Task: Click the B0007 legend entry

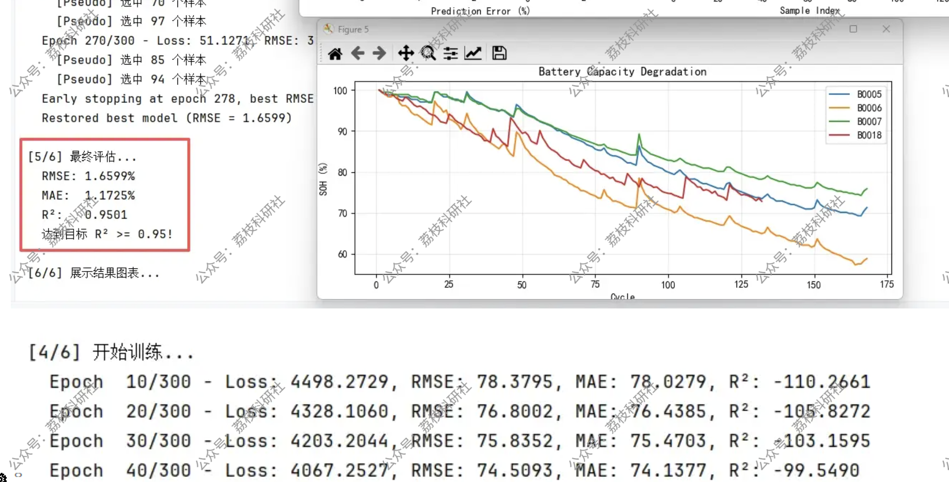Action: (855, 122)
